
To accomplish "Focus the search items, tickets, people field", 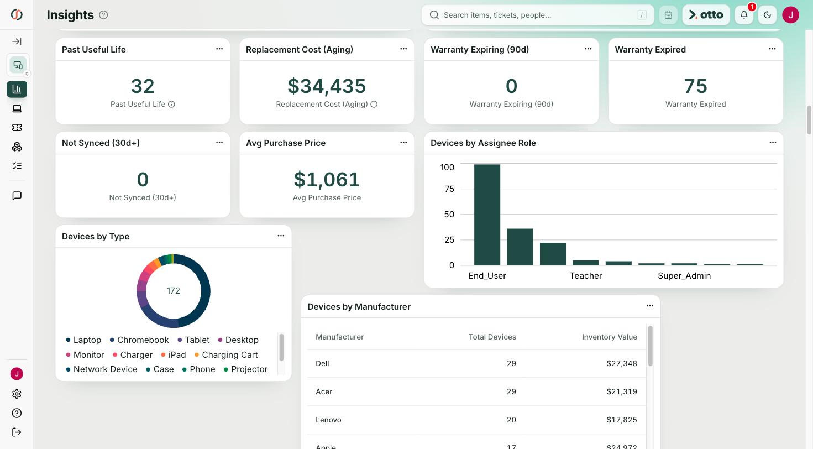I will (x=538, y=15).
